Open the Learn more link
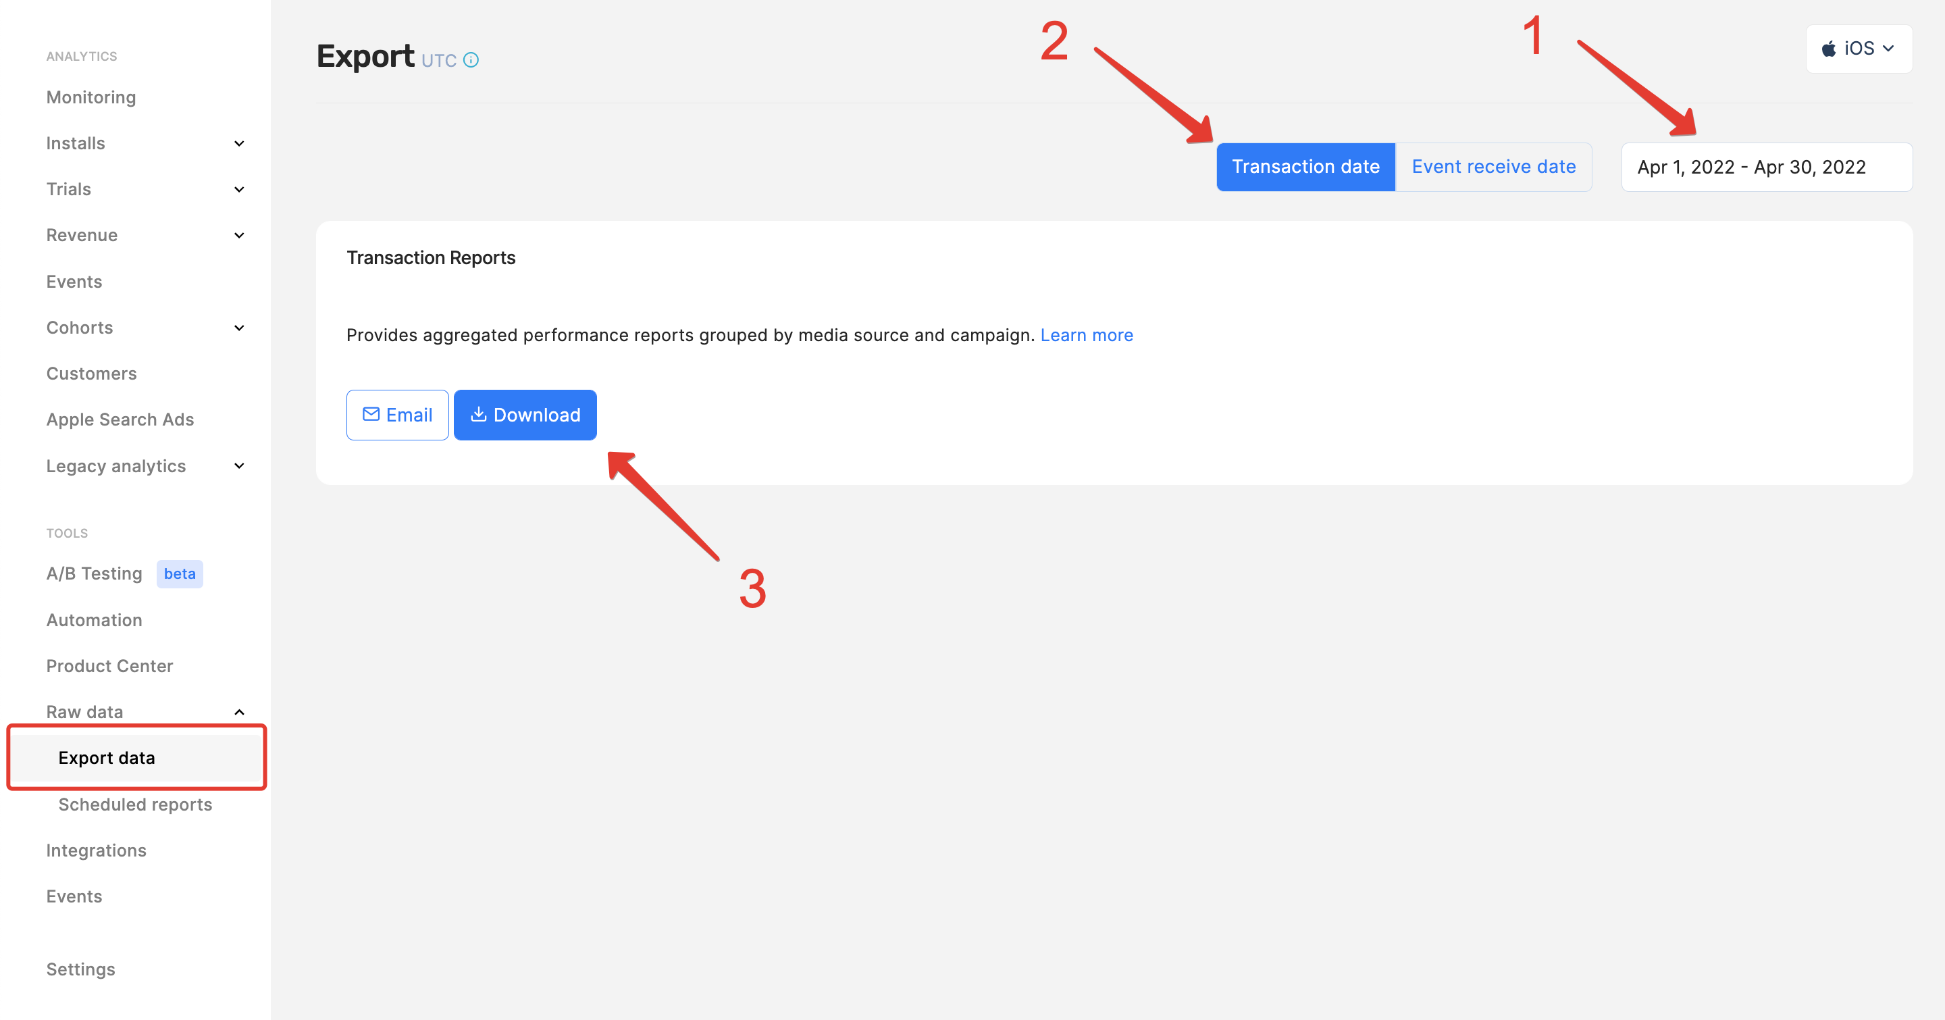 [x=1086, y=335]
